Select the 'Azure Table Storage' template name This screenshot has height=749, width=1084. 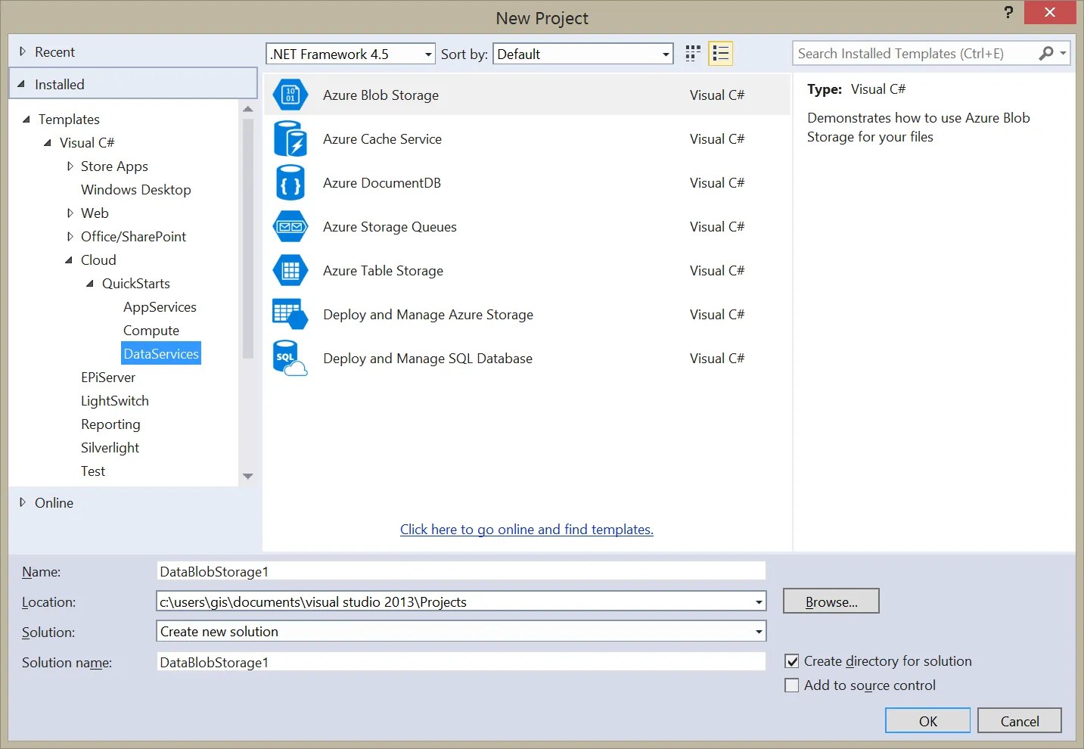pyautogui.click(x=383, y=271)
